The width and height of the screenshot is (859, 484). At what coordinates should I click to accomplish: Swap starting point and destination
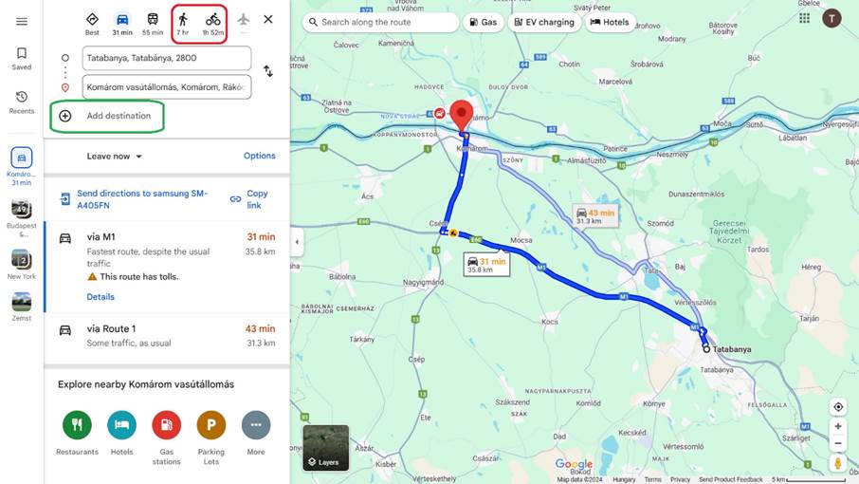pyautogui.click(x=268, y=71)
